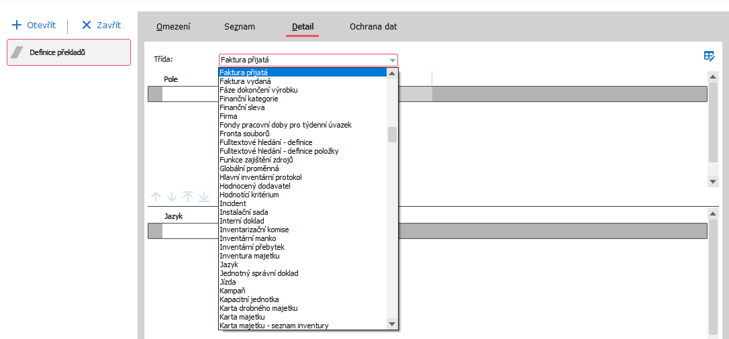
Task: Select Globální proměnná in the class list
Action: pyautogui.click(x=249, y=168)
